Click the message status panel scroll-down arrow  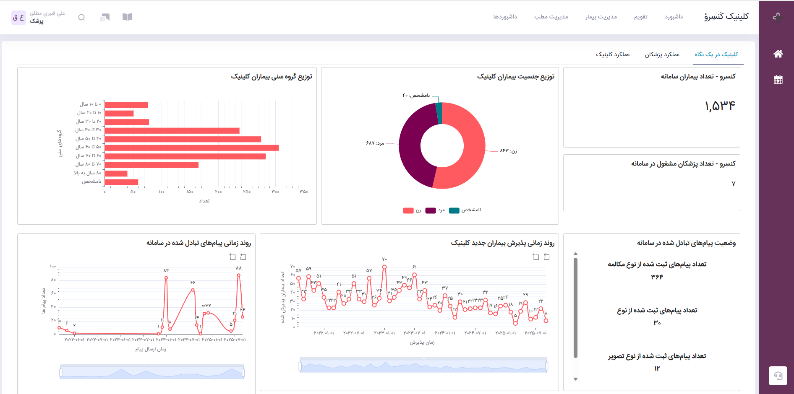pos(575,379)
